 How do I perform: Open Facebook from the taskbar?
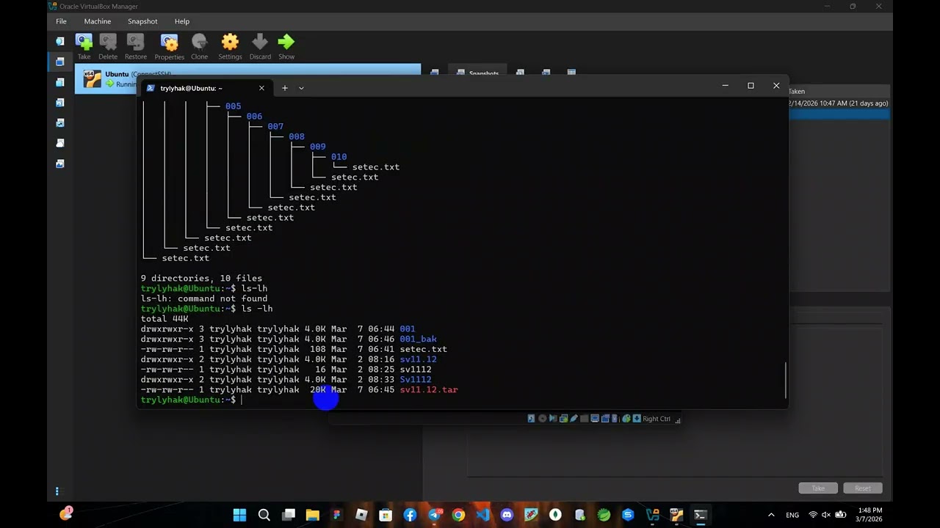click(410, 515)
